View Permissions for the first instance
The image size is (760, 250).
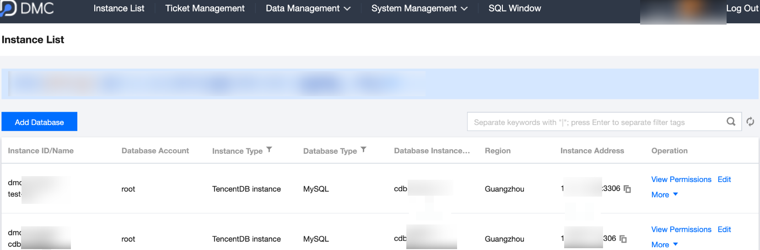tap(681, 179)
